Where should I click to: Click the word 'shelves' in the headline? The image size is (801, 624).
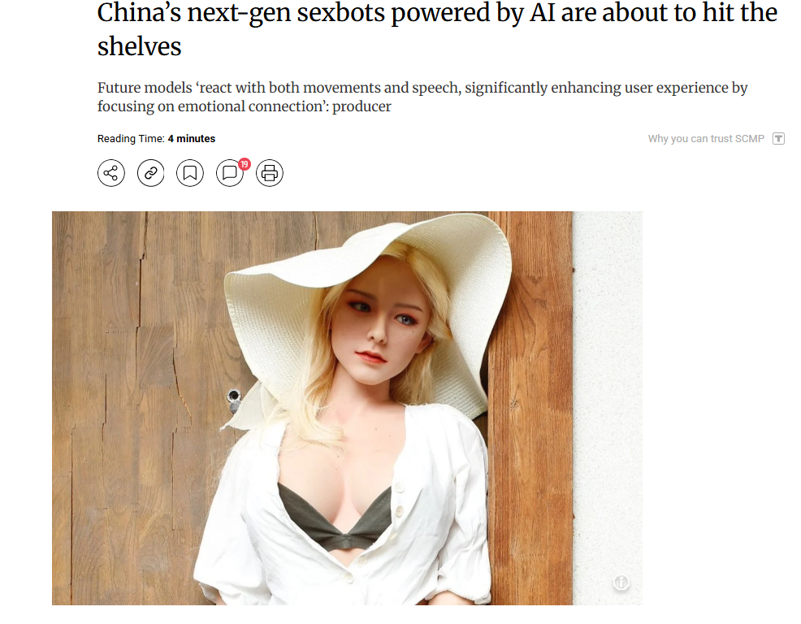click(140, 46)
